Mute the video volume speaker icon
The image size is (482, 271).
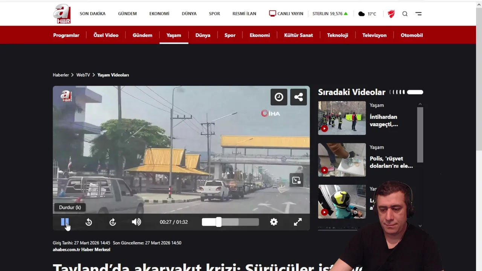[136, 222]
